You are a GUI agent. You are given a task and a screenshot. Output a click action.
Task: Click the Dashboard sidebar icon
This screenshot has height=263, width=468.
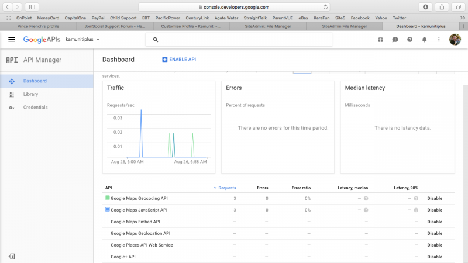tap(12, 81)
